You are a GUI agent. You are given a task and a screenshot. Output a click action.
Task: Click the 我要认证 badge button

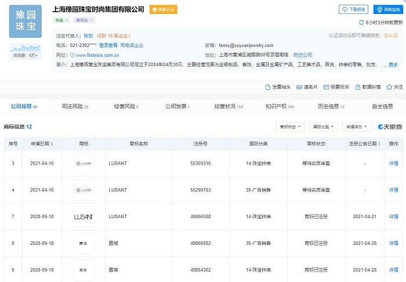(x=164, y=10)
